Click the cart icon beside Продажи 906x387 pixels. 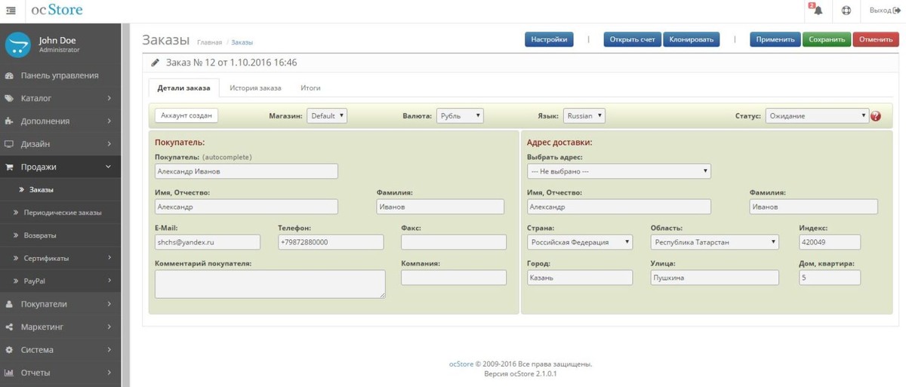click(x=9, y=167)
